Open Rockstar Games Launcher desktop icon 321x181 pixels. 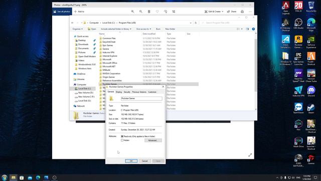pos(298,42)
